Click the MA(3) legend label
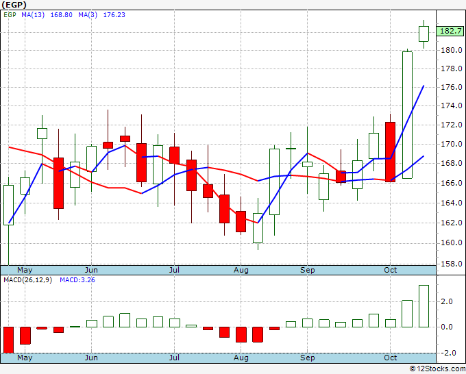Screen dimensions: 466x374 (88, 15)
